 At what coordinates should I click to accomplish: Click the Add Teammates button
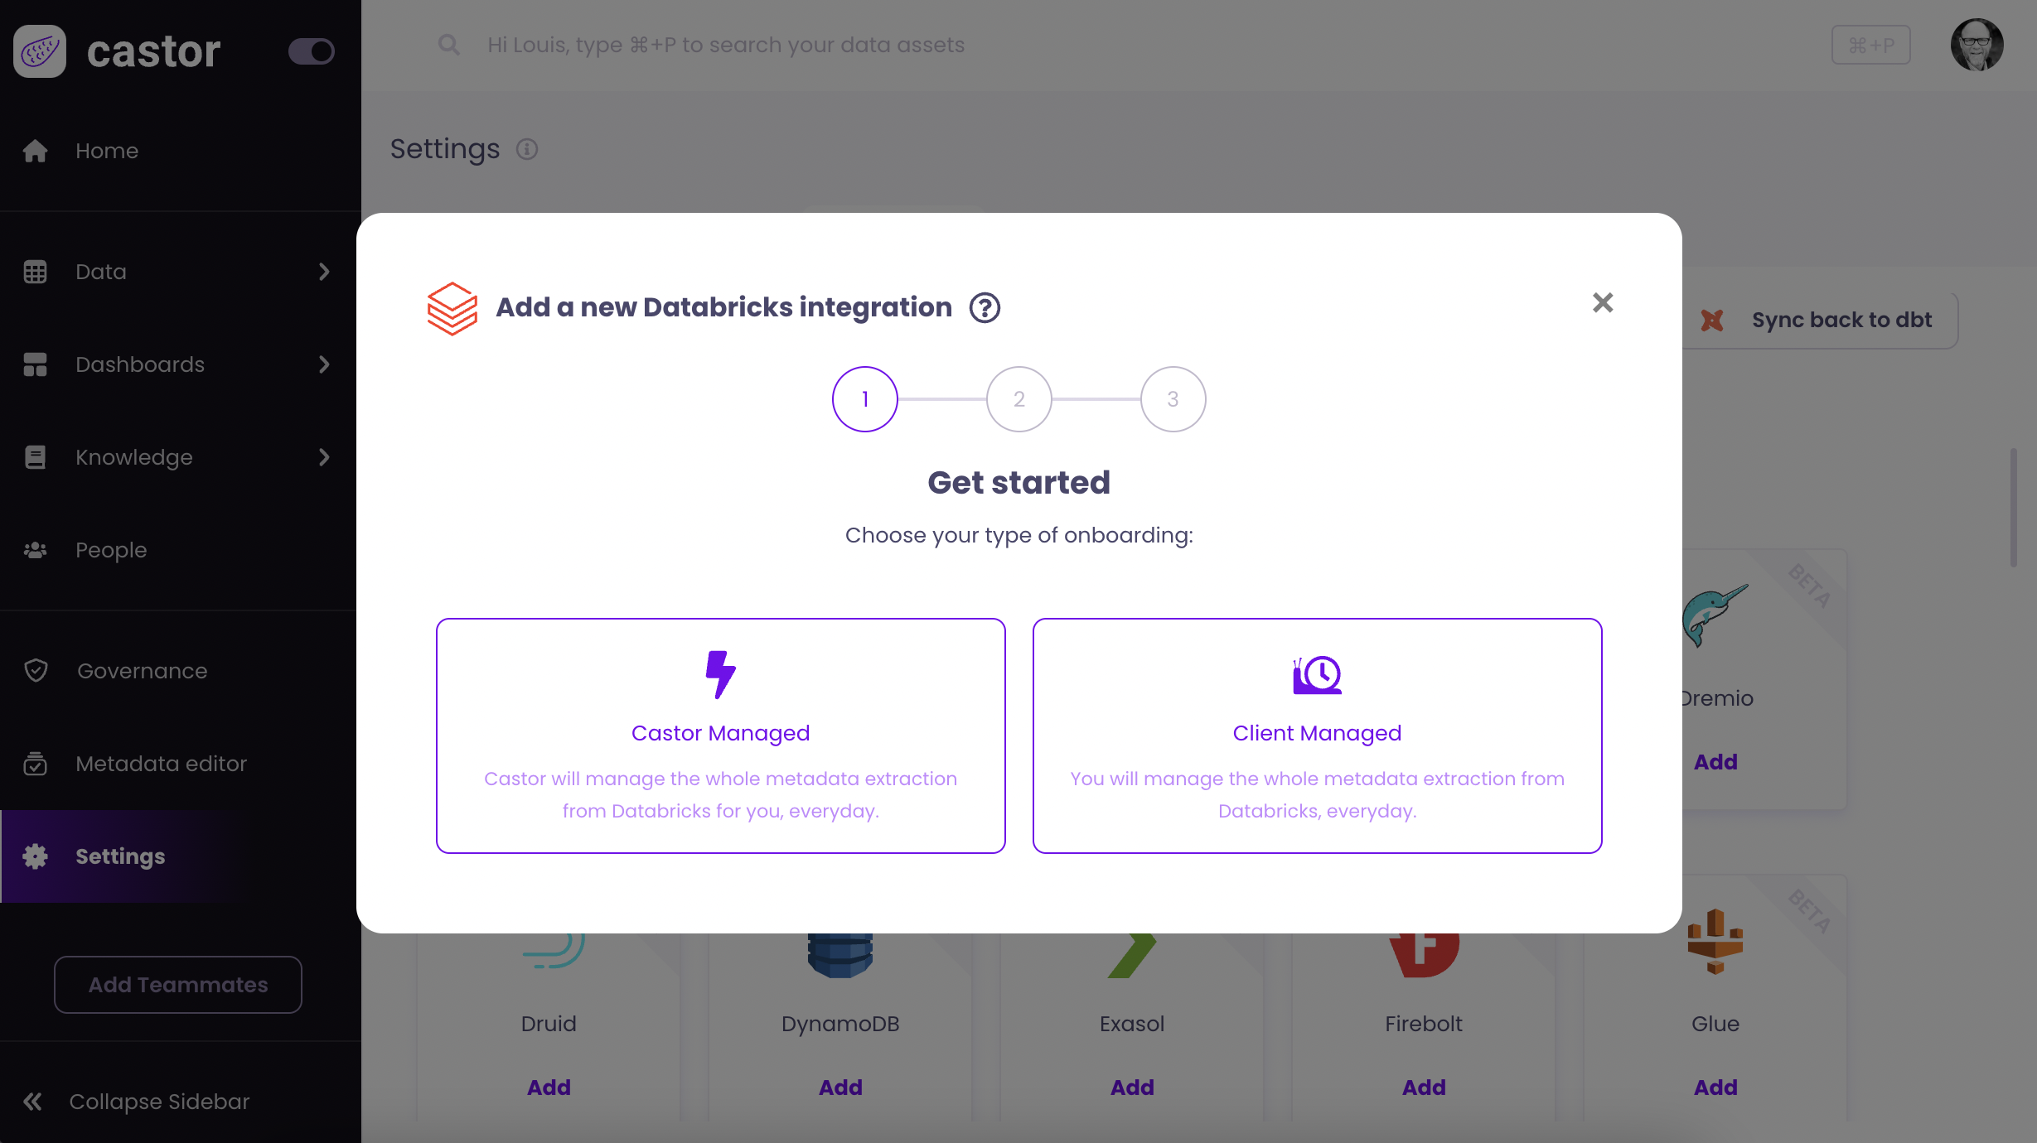click(178, 985)
